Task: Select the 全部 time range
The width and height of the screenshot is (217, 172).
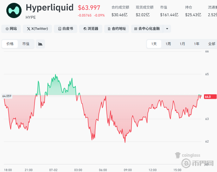Action: point(212,44)
